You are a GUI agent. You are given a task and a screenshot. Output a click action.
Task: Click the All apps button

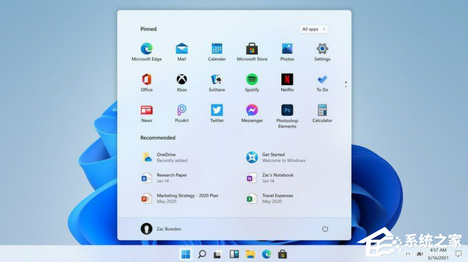[313, 29]
